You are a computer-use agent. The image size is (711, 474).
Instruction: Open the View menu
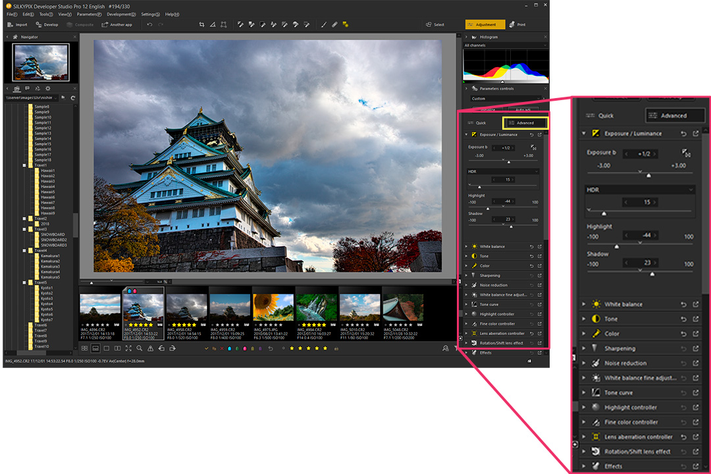[65, 14]
